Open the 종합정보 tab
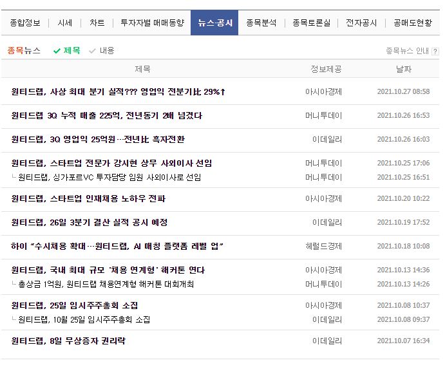This screenshot has height=367, width=445. click(25, 23)
